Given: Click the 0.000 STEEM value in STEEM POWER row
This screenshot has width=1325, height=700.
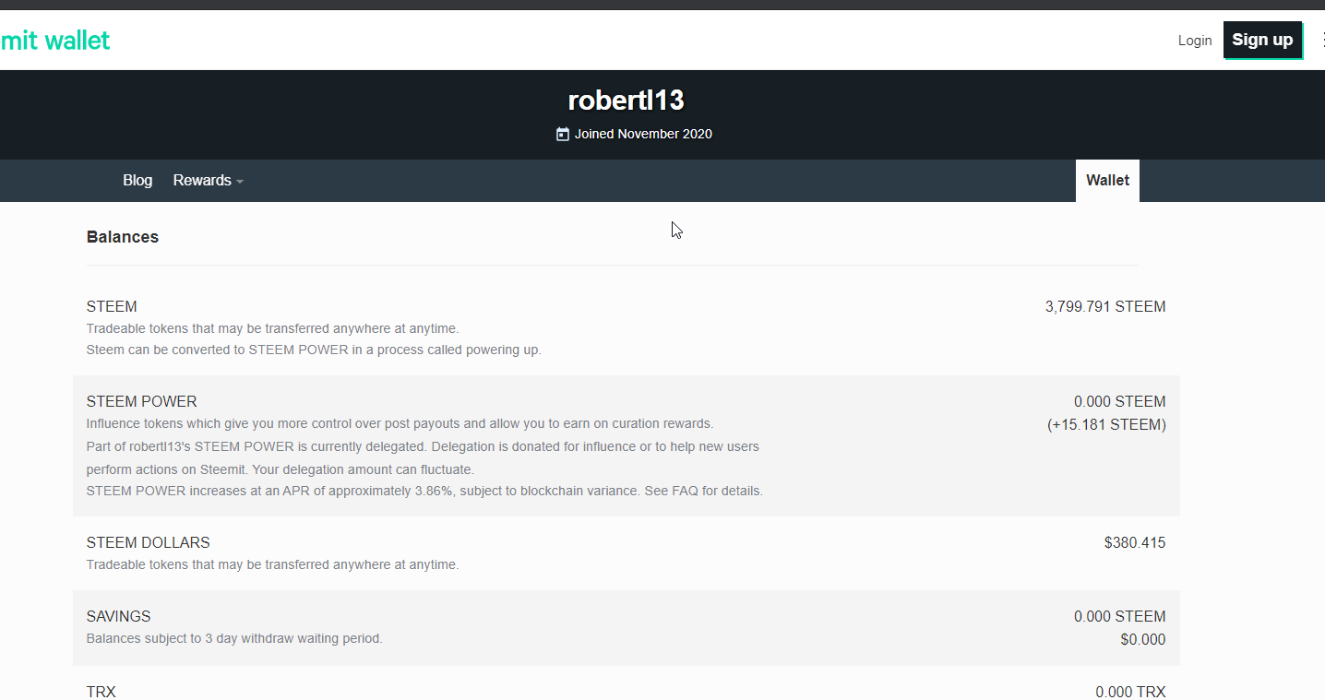Looking at the screenshot, I should 1120,402.
